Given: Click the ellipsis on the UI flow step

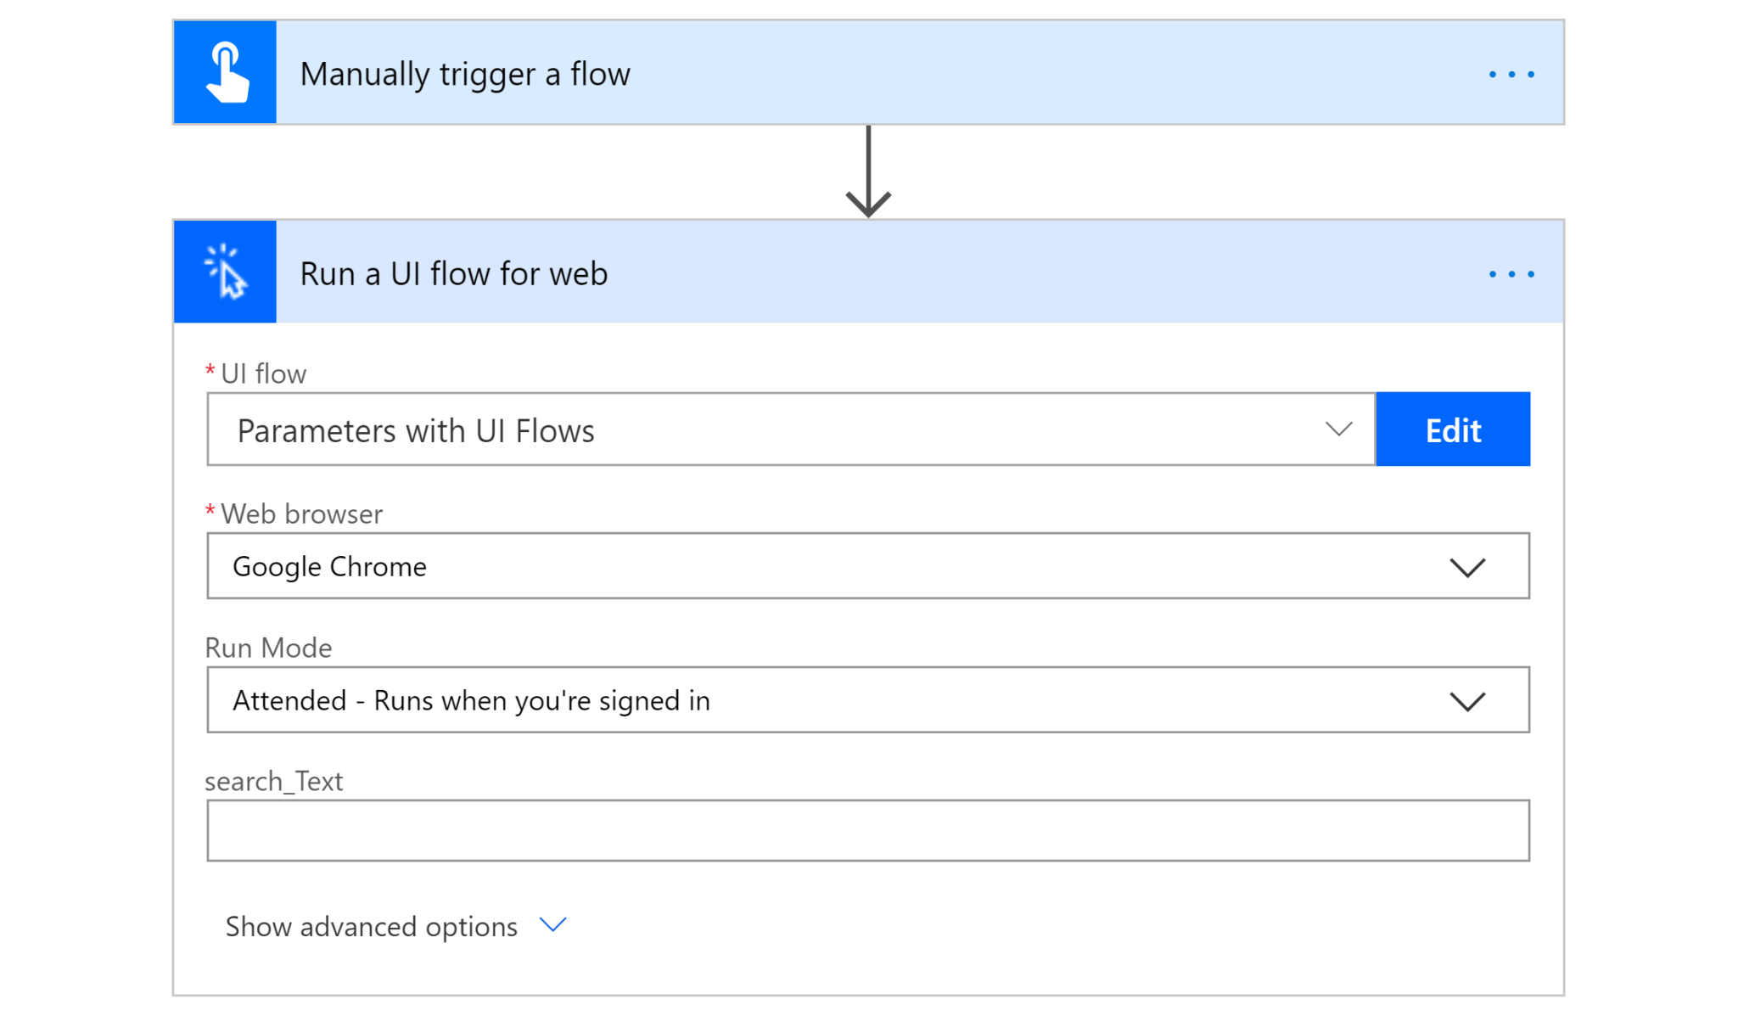Looking at the screenshot, I should [x=1511, y=273].
